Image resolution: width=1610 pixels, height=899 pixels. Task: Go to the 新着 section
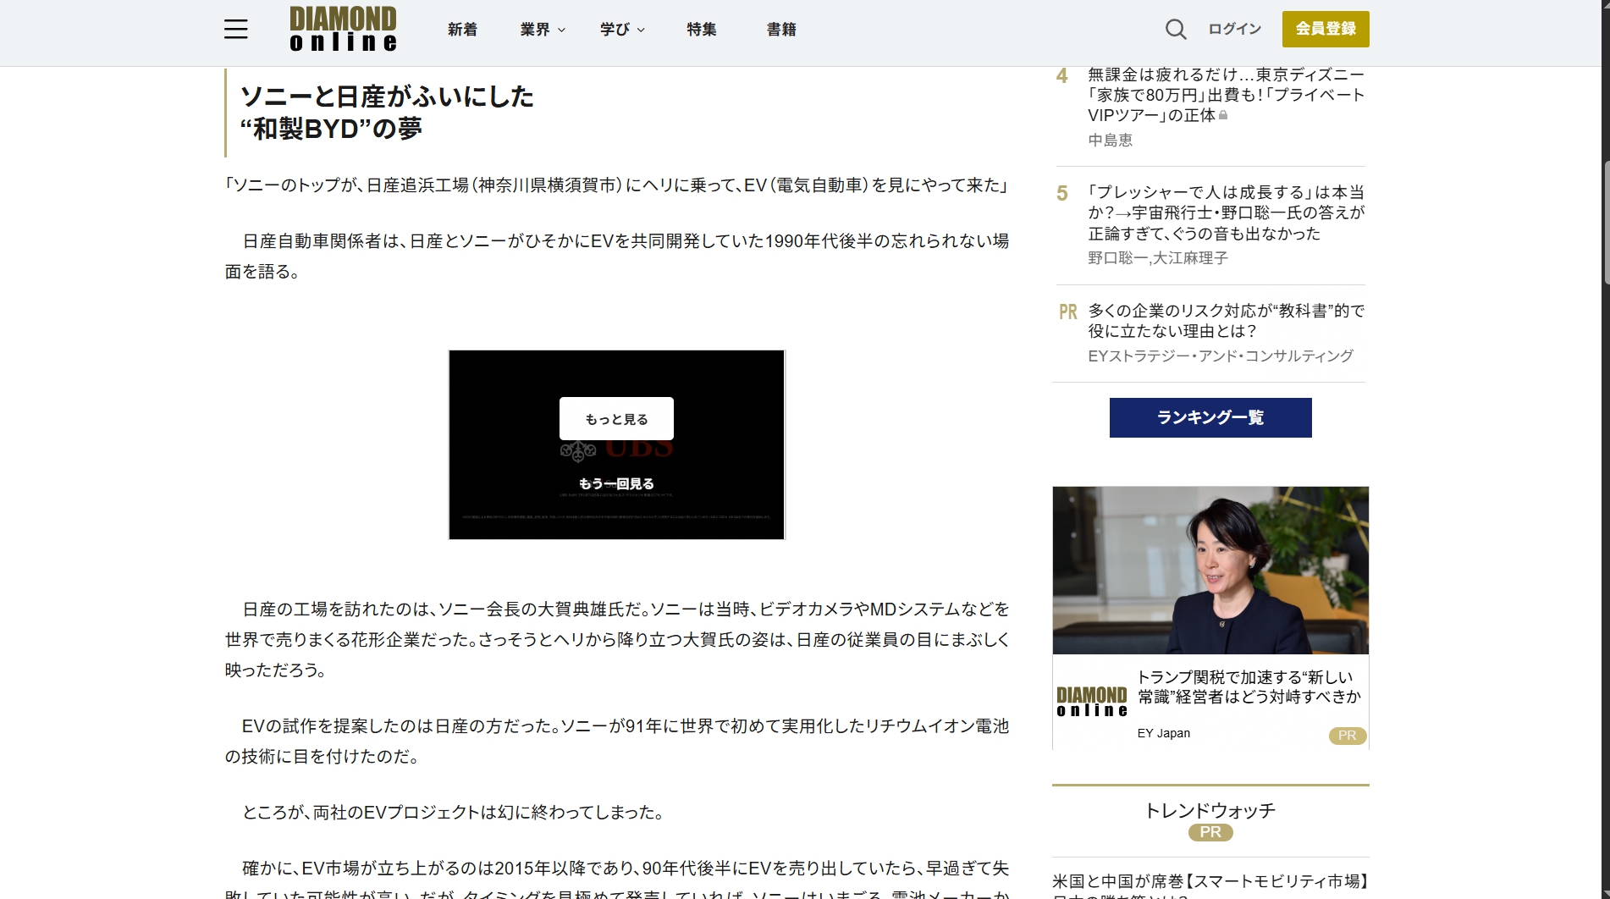[462, 30]
